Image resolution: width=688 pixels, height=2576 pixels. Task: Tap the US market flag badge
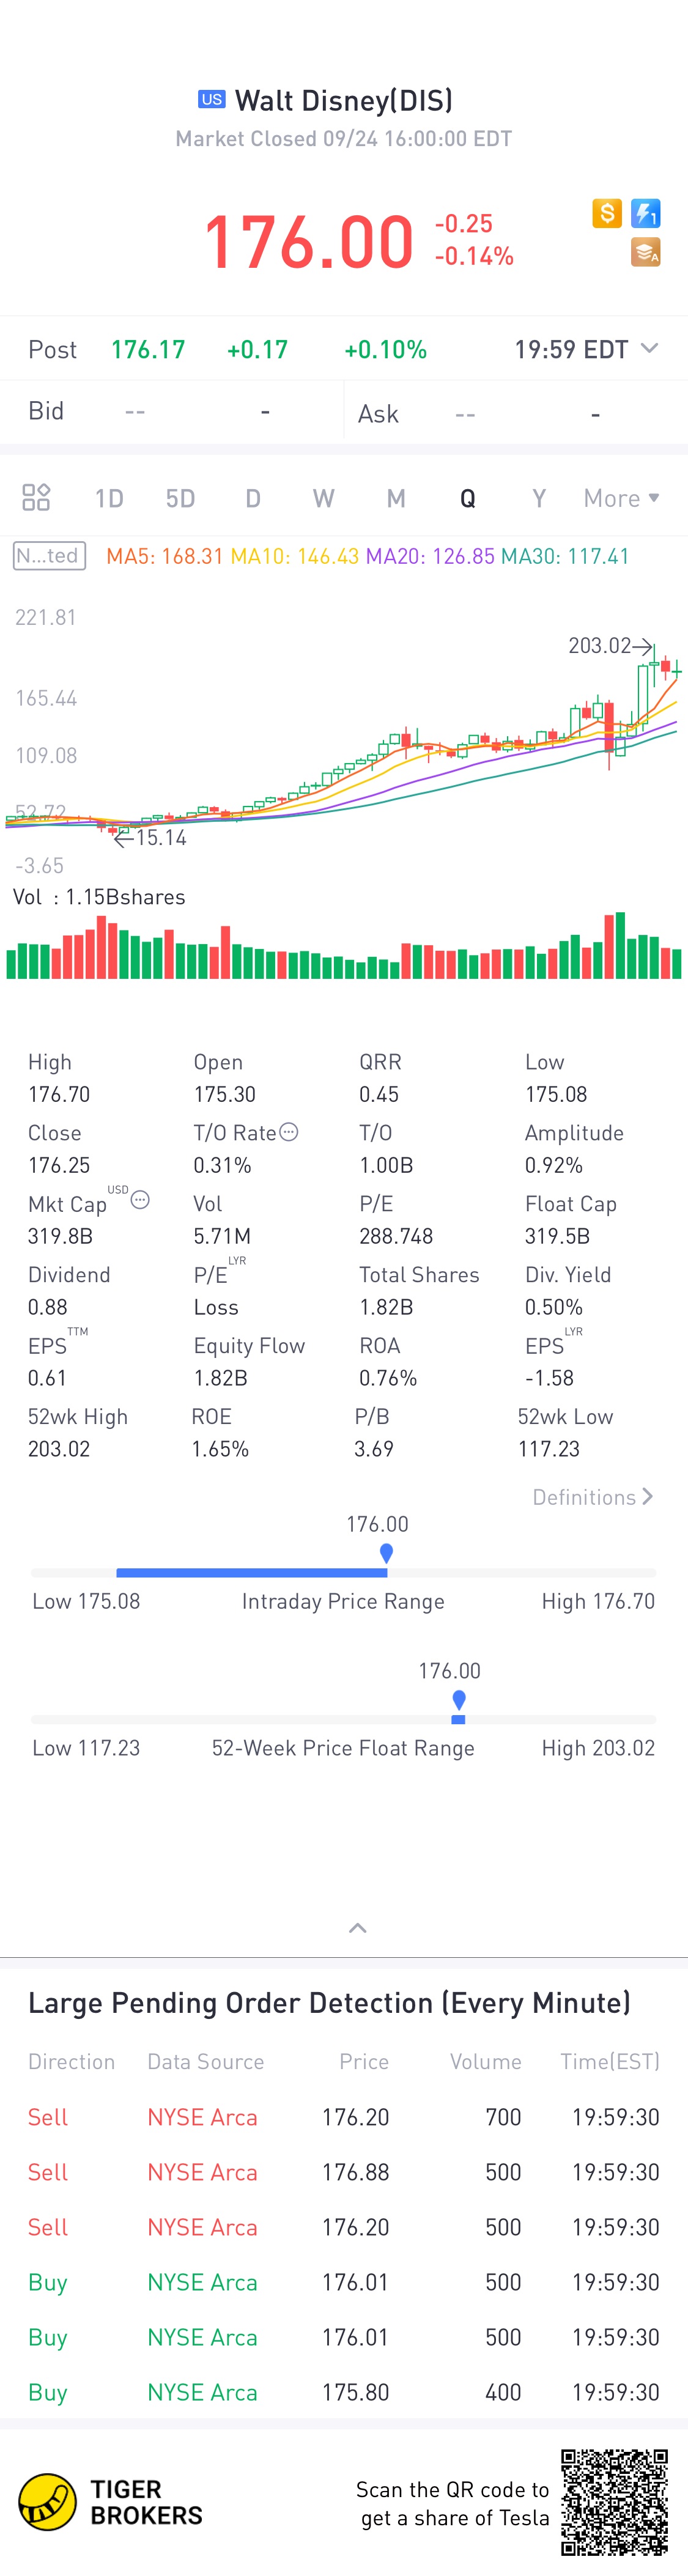point(211,99)
